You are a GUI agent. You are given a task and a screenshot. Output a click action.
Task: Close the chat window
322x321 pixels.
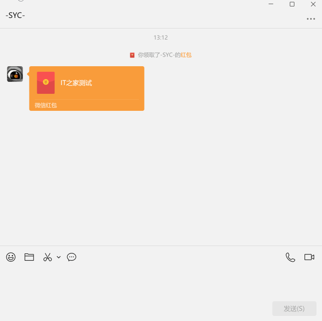(x=313, y=4)
